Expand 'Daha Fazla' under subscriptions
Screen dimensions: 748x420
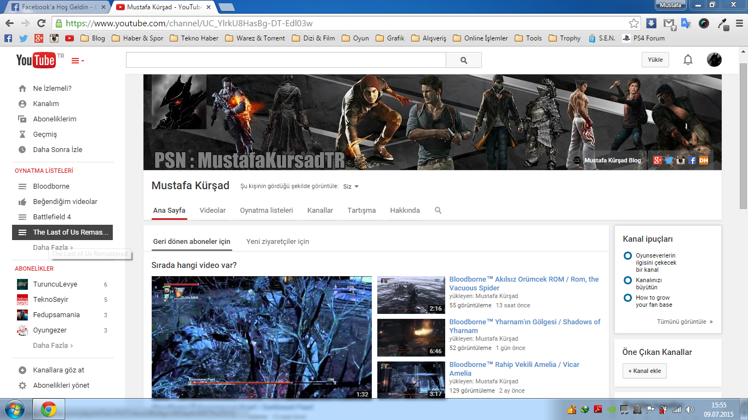click(53, 345)
